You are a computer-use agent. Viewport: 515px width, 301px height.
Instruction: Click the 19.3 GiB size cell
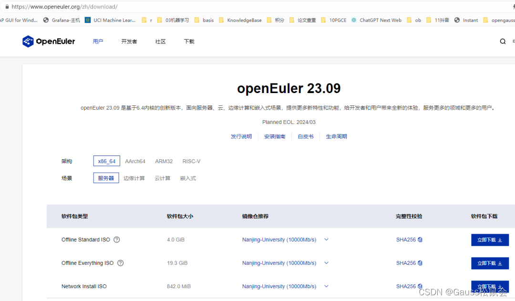[x=177, y=263]
